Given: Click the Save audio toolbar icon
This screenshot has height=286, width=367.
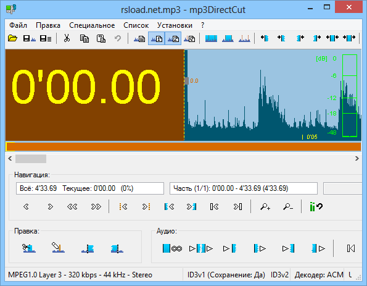Looking at the screenshot, I should [29, 38].
